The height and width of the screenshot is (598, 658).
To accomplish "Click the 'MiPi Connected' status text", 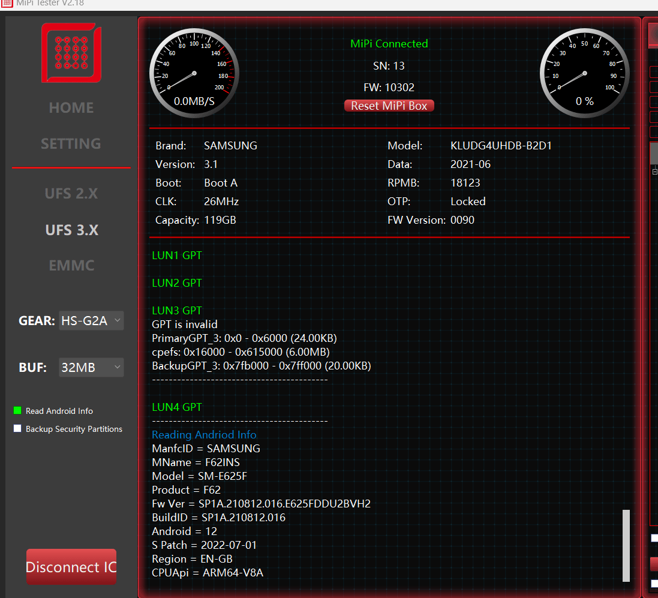I will pyautogui.click(x=389, y=44).
